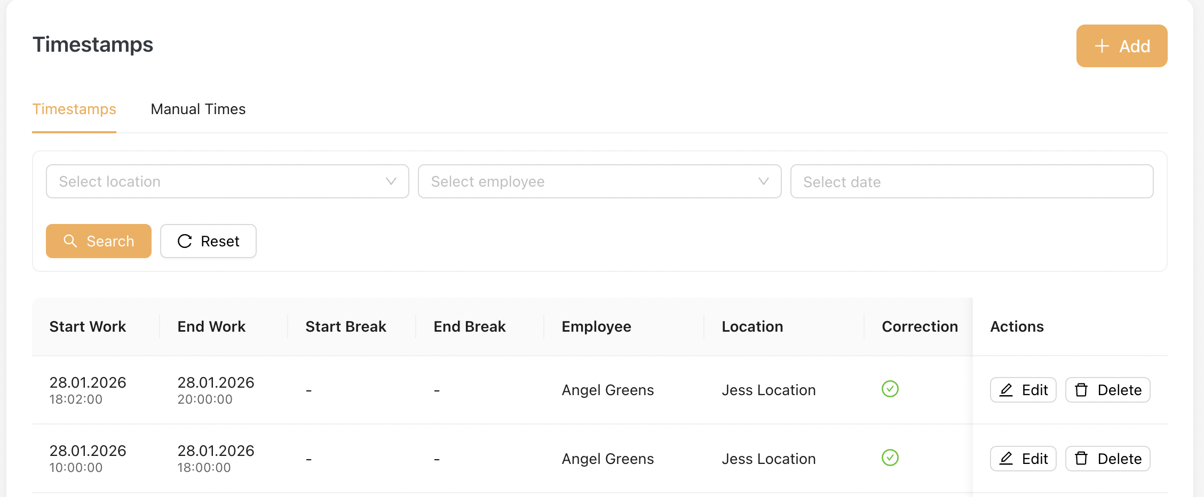The image size is (1204, 497).
Task: Click the Start Work column header
Action: point(88,326)
